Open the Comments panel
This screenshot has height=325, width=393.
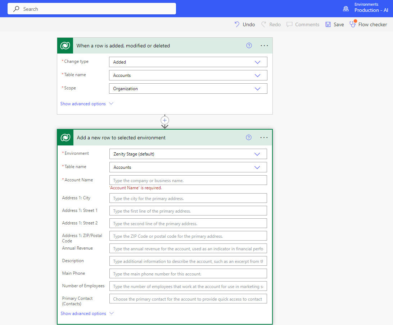(303, 24)
